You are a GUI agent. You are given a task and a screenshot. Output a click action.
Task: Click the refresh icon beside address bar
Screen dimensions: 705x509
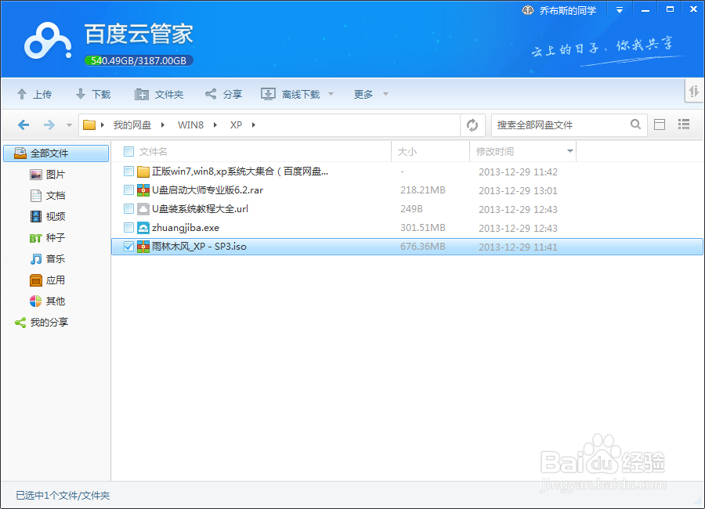tap(472, 125)
